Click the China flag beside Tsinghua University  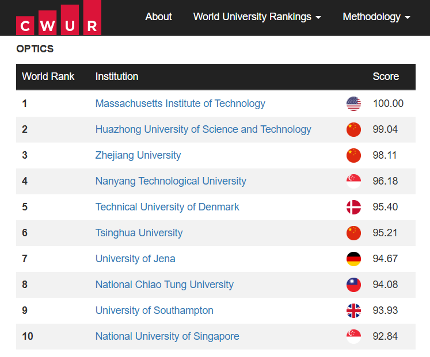pos(353,233)
